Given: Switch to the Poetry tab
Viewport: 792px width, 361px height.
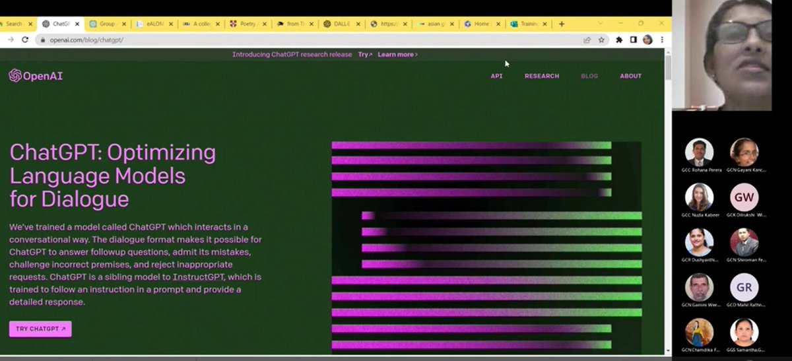Looking at the screenshot, I should 247,24.
